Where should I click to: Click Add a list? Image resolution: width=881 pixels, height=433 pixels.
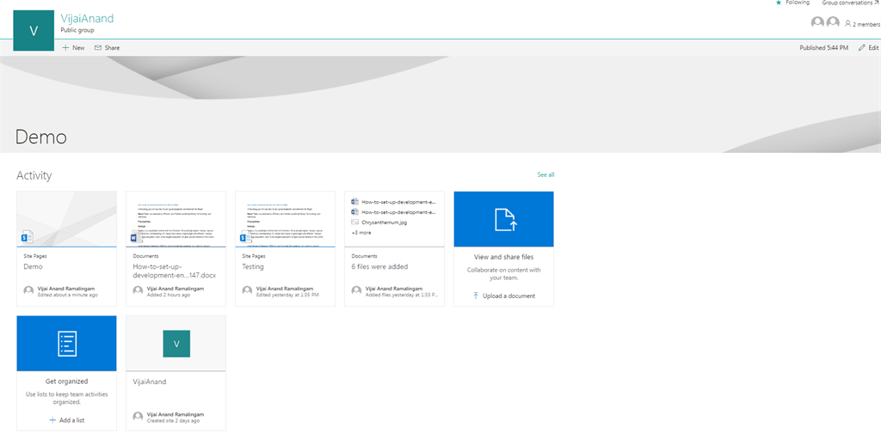click(x=67, y=420)
